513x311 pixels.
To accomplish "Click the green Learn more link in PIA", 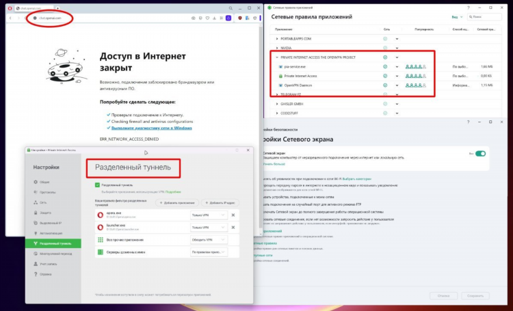I will point(173,192).
